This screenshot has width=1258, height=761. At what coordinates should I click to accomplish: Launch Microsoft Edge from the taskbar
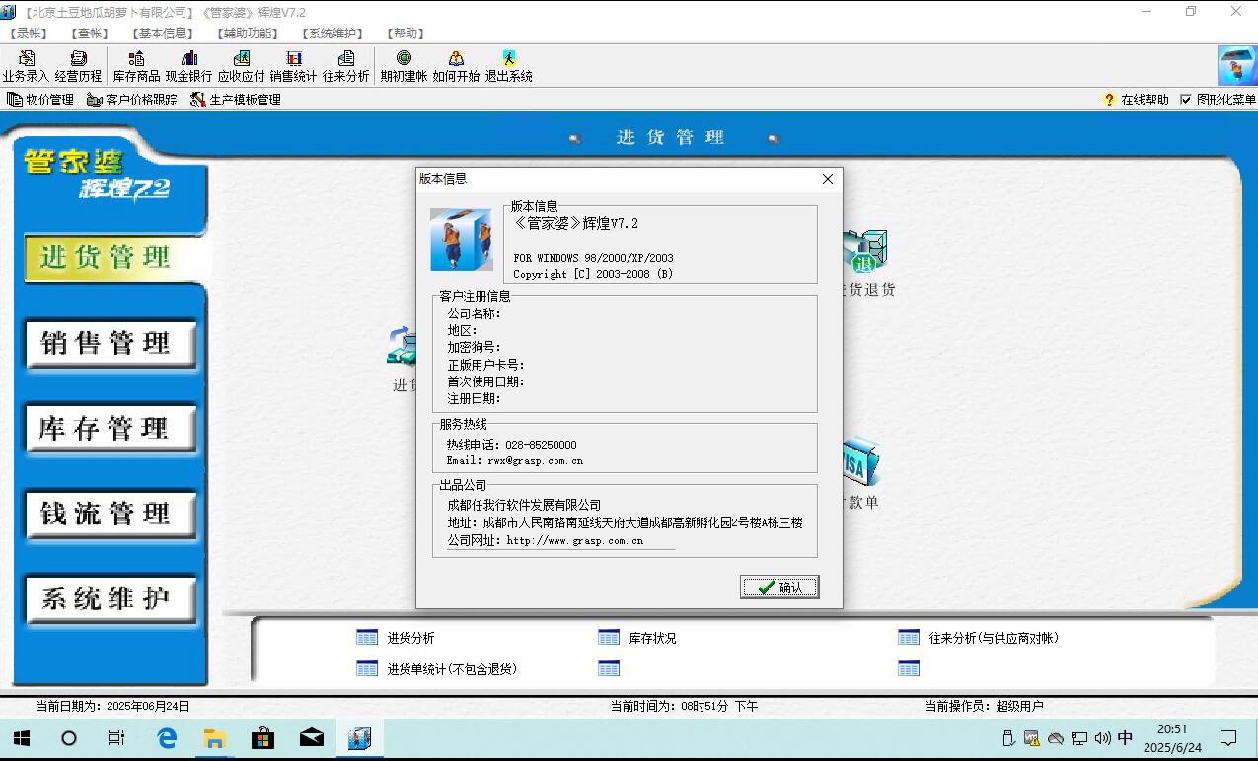pyautogui.click(x=167, y=738)
